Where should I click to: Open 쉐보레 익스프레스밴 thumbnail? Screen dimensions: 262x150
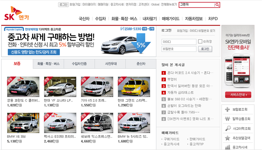[x=97, y=123]
